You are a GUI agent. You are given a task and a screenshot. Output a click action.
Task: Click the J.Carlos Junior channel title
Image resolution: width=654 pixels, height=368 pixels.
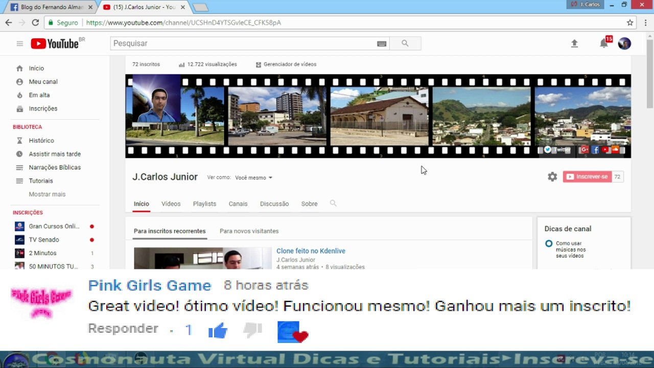165,177
